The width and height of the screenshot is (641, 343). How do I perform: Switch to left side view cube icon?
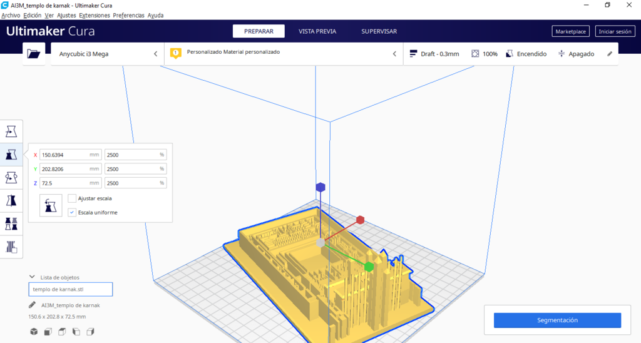click(x=76, y=332)
